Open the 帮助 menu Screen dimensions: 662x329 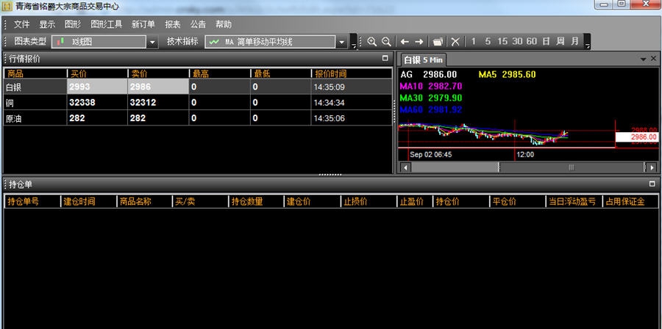224,24
